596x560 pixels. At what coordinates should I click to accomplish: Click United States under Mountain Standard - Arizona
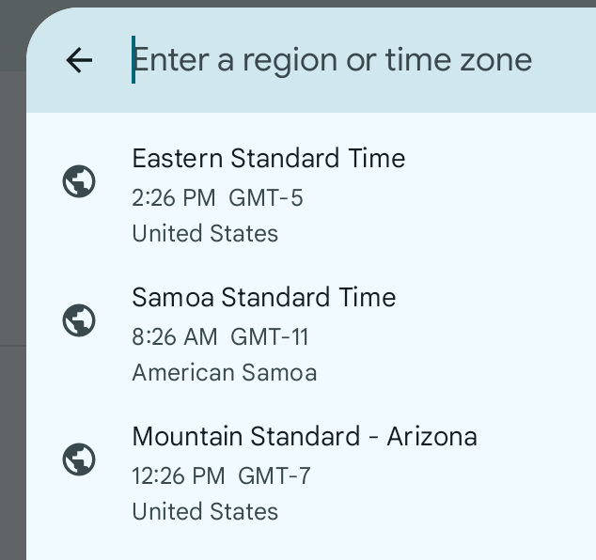click(x=205, y=512)
